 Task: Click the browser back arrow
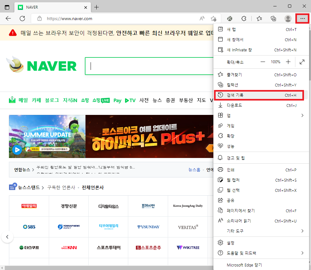(8, 19)
